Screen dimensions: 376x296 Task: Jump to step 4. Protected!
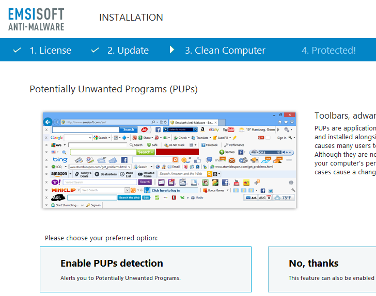point(328,51)
